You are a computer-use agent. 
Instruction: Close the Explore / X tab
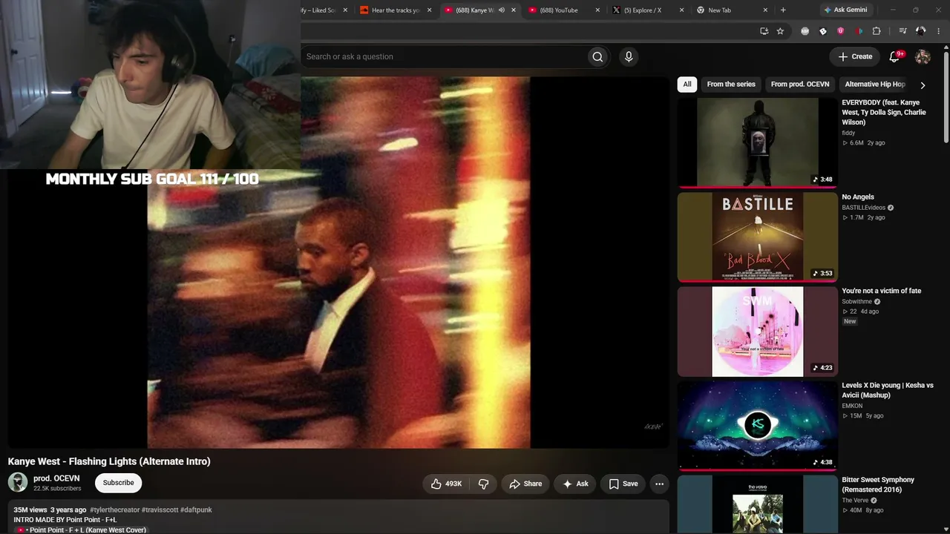(681, 10)
